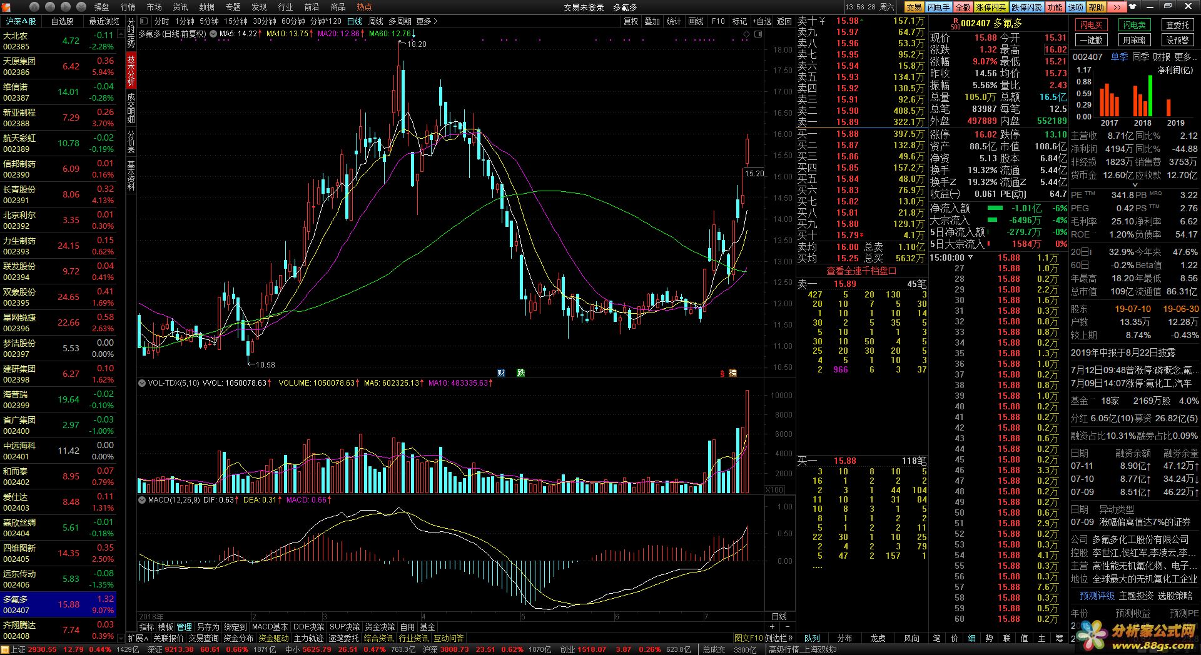Open the 热点 menu
Screen dimensions: 1201x655
tap(364, 7)
